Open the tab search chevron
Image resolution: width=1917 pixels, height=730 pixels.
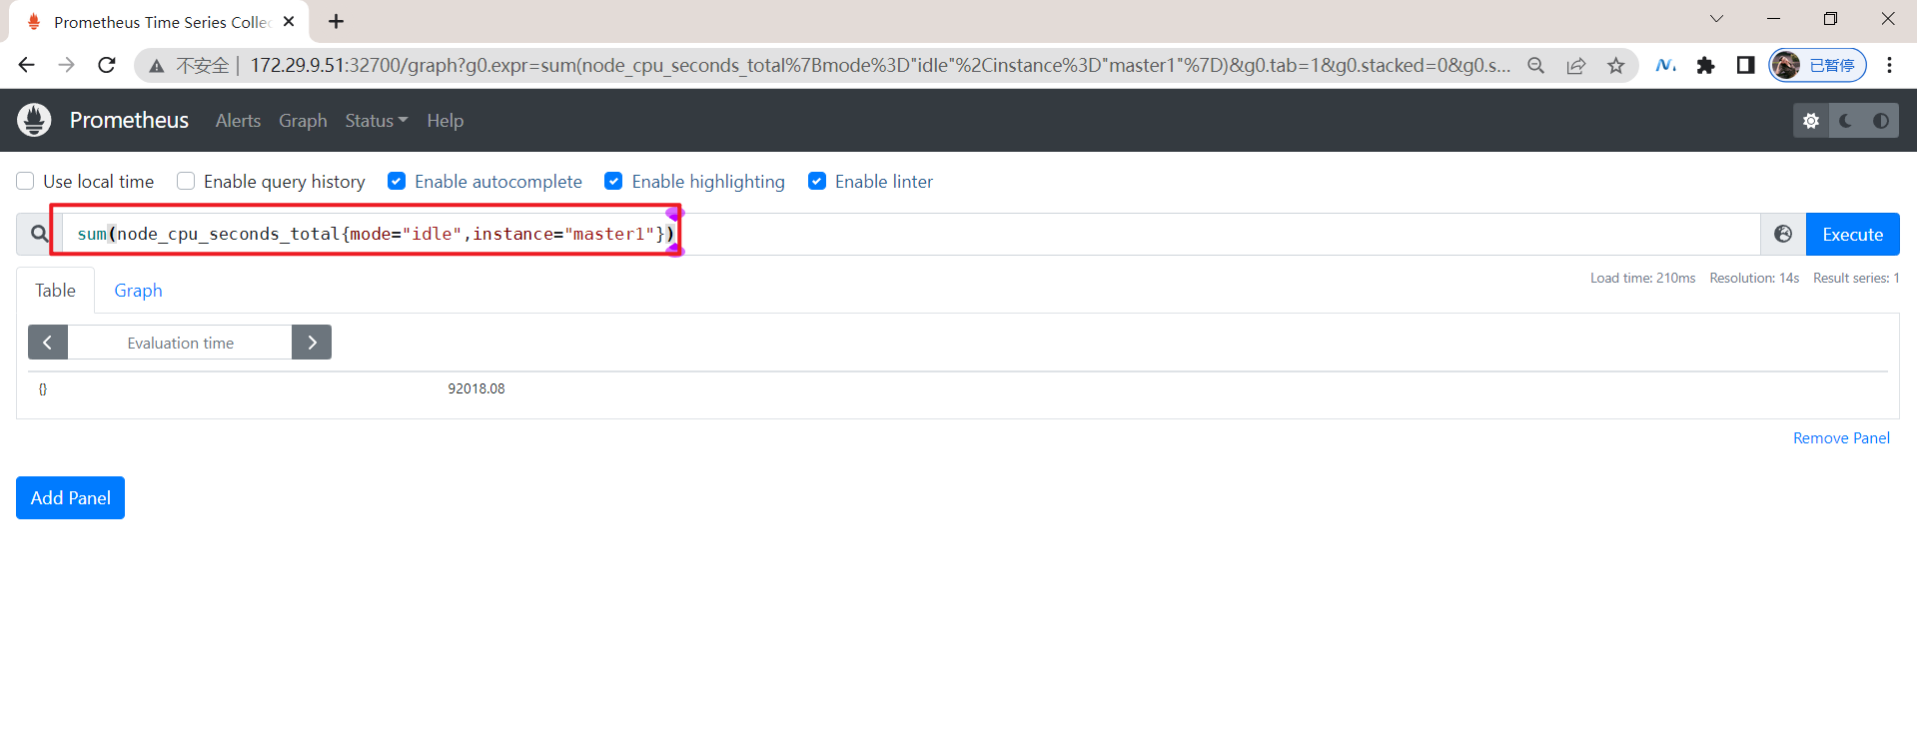(1716, 19)
